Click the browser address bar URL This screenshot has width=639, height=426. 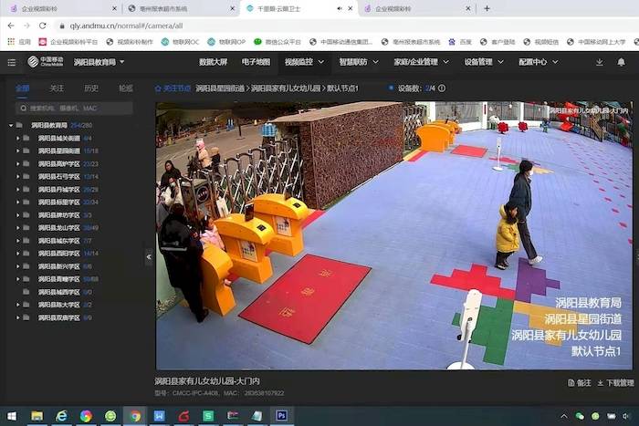126,26
